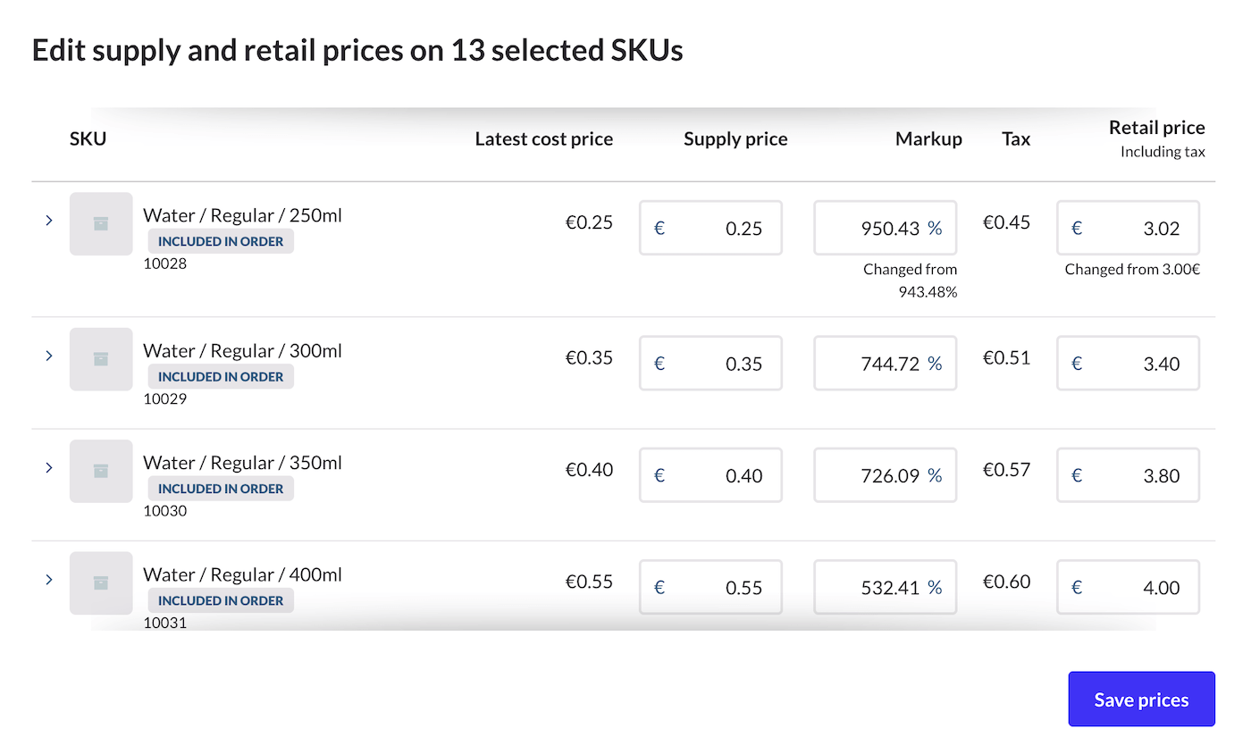
Task: Expand the Water / Regular / 250ml row
Action: point(49,220)
